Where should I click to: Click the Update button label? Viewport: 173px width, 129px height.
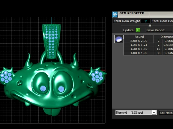(128, 30)
